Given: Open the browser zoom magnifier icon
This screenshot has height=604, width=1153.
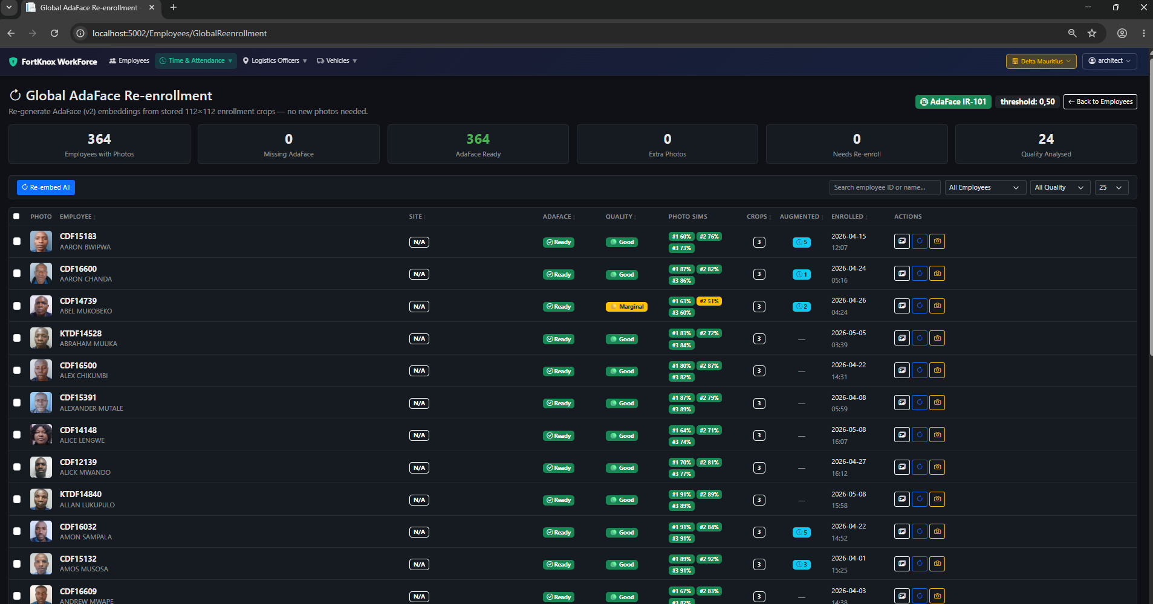Looking at the screenshot, I should pyautogui.click(x=1072, y=33).
